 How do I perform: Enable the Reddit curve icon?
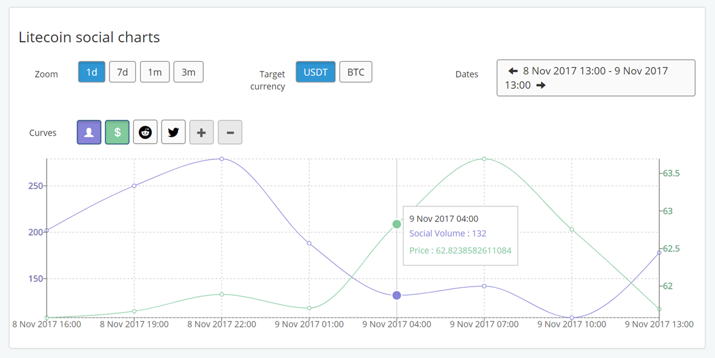tap(146, 132)
